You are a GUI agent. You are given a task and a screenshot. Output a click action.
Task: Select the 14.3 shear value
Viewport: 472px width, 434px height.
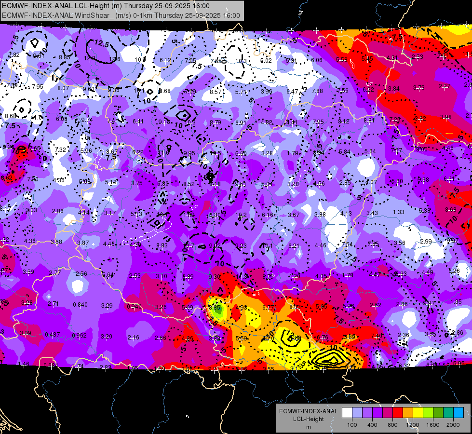tap(243, 276)
